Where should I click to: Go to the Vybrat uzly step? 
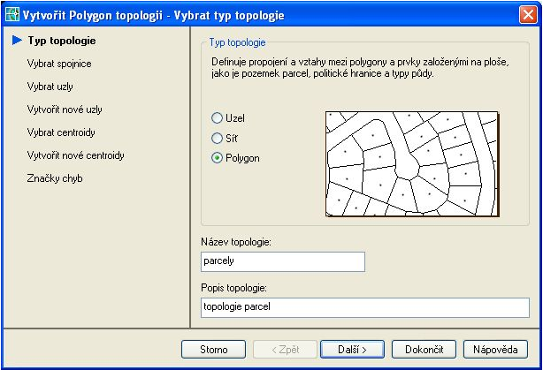pyautogui.click(x=50, y=87)
